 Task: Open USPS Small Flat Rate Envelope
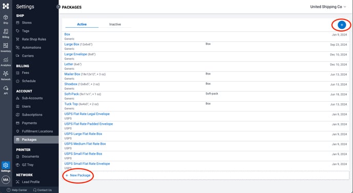coord(87,164)
